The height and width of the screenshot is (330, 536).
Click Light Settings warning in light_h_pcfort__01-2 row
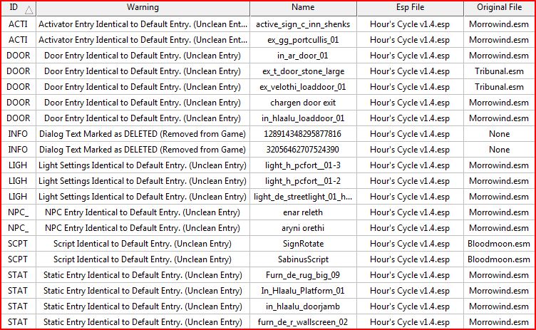(143, 181)
